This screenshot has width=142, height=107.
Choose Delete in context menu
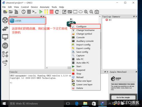pyautogui.click(x=86, y=88)
